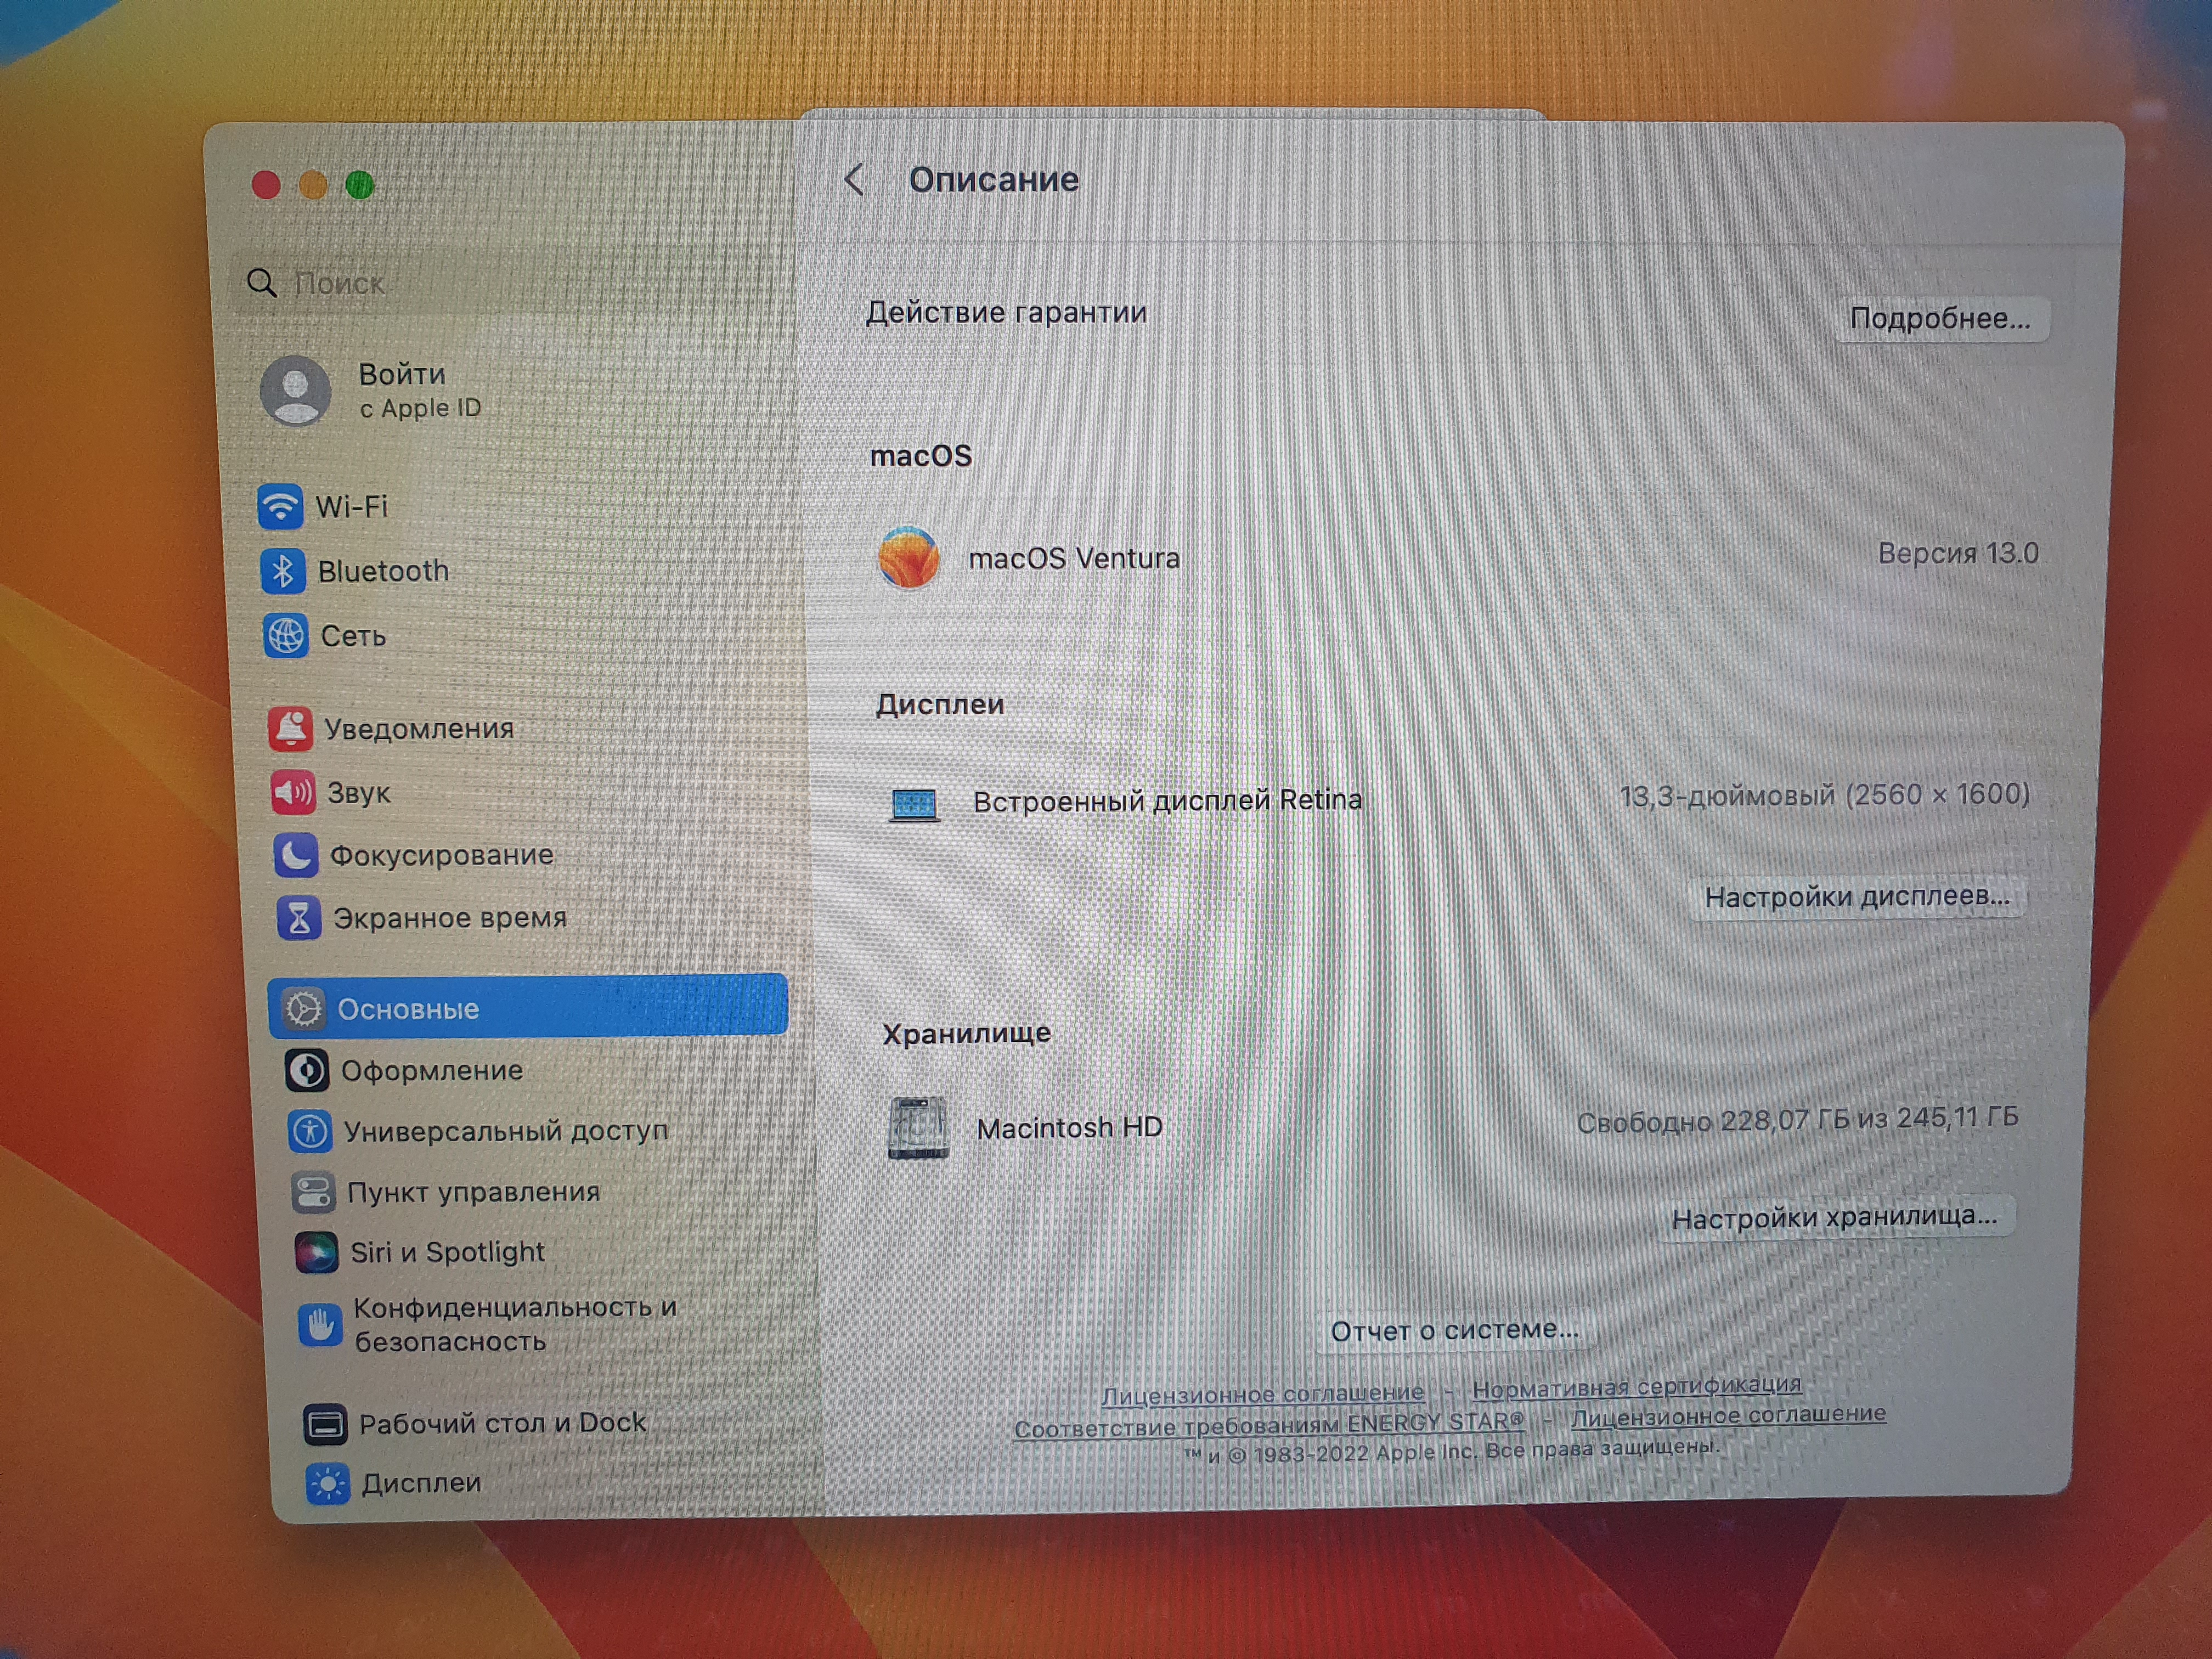The image size is (2212, 1659).
Task: Select the Network globe icon (Сеть)
Action: click(x=286, y=636)
